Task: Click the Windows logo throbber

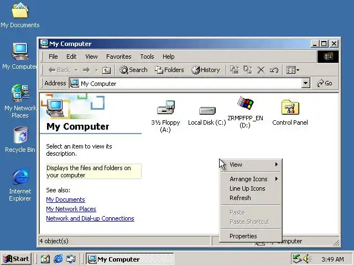Action: point(328,57)
